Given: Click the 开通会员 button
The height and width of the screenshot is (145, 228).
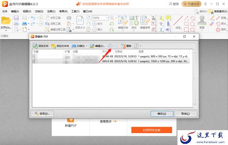Looking at the screenshot, I should (192, 4).
